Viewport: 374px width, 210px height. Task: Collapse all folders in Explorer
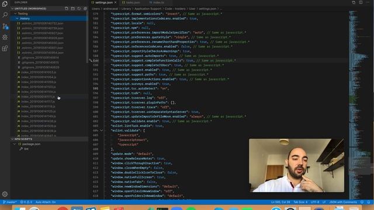[x=85, y=9]
